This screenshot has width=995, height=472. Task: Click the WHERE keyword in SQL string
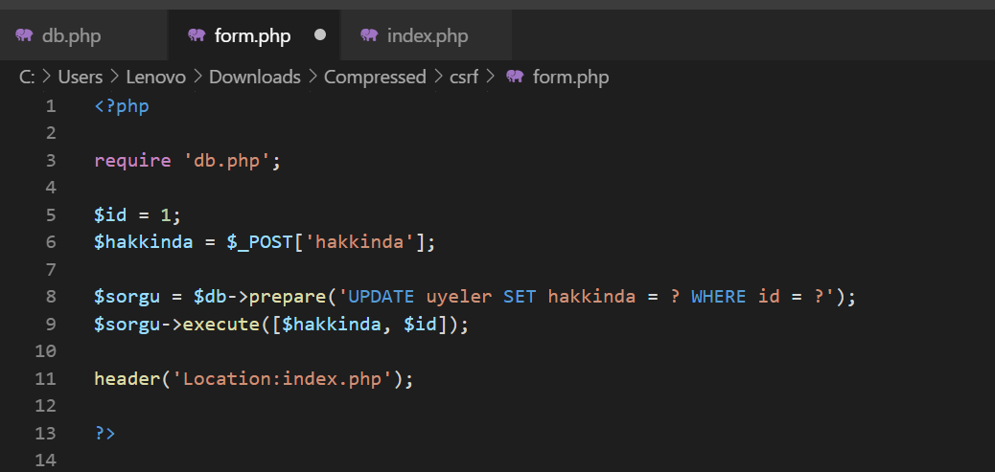[718, 297]
